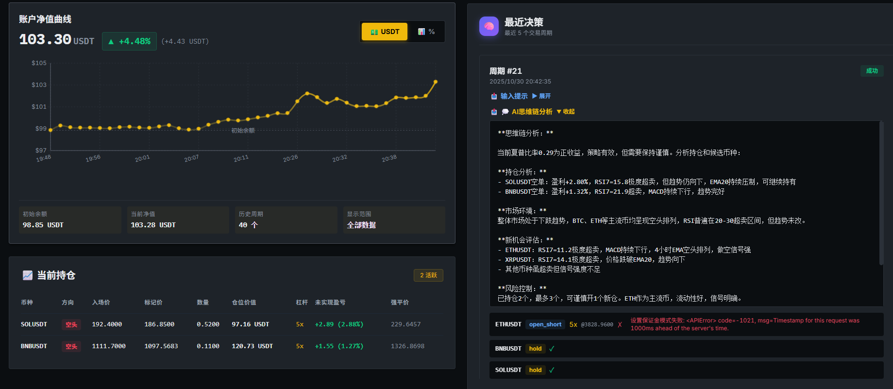Click the 显示范围 全部数据 box
The image size is (893, 389).
tap(394, 220)
